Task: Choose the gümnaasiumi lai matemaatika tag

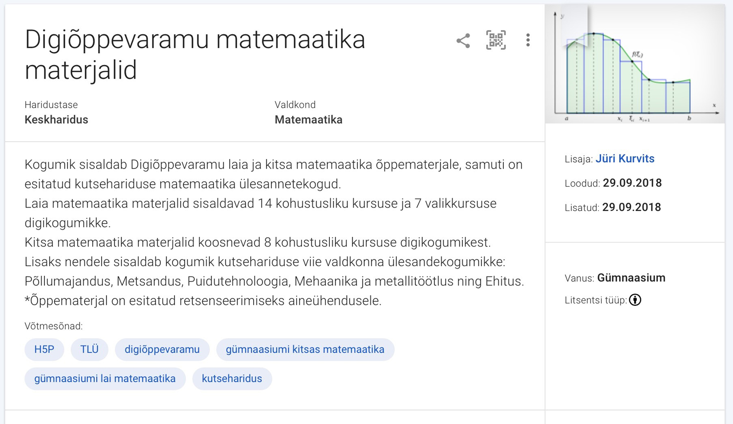Action: coord(105,379)
